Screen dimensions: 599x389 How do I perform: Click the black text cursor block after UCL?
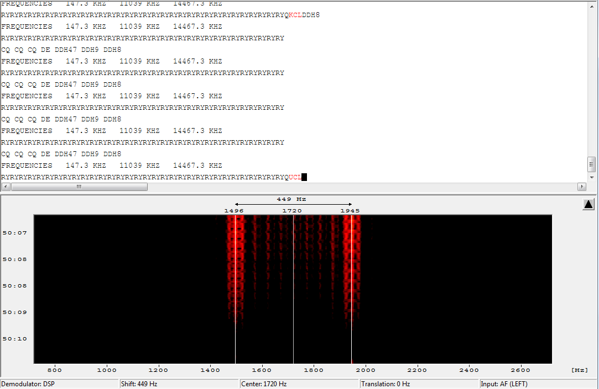[304, 177]
